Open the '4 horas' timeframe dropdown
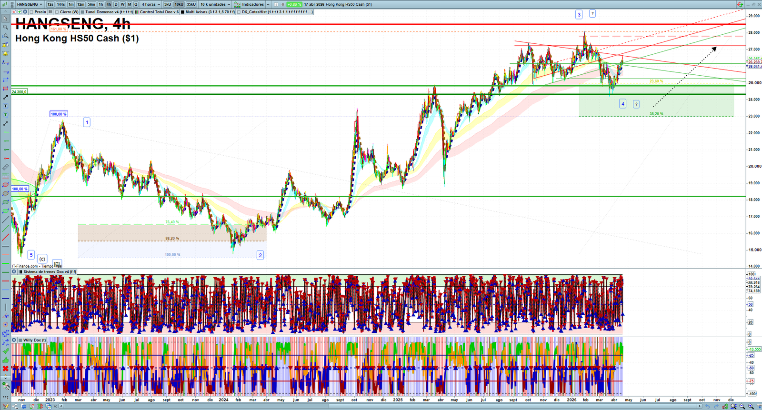 (x=150, y=4)
